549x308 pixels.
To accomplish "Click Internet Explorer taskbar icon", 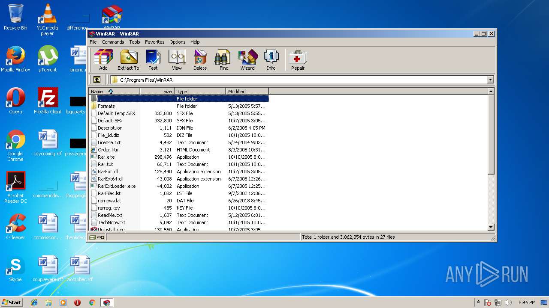I will [34, 302].
